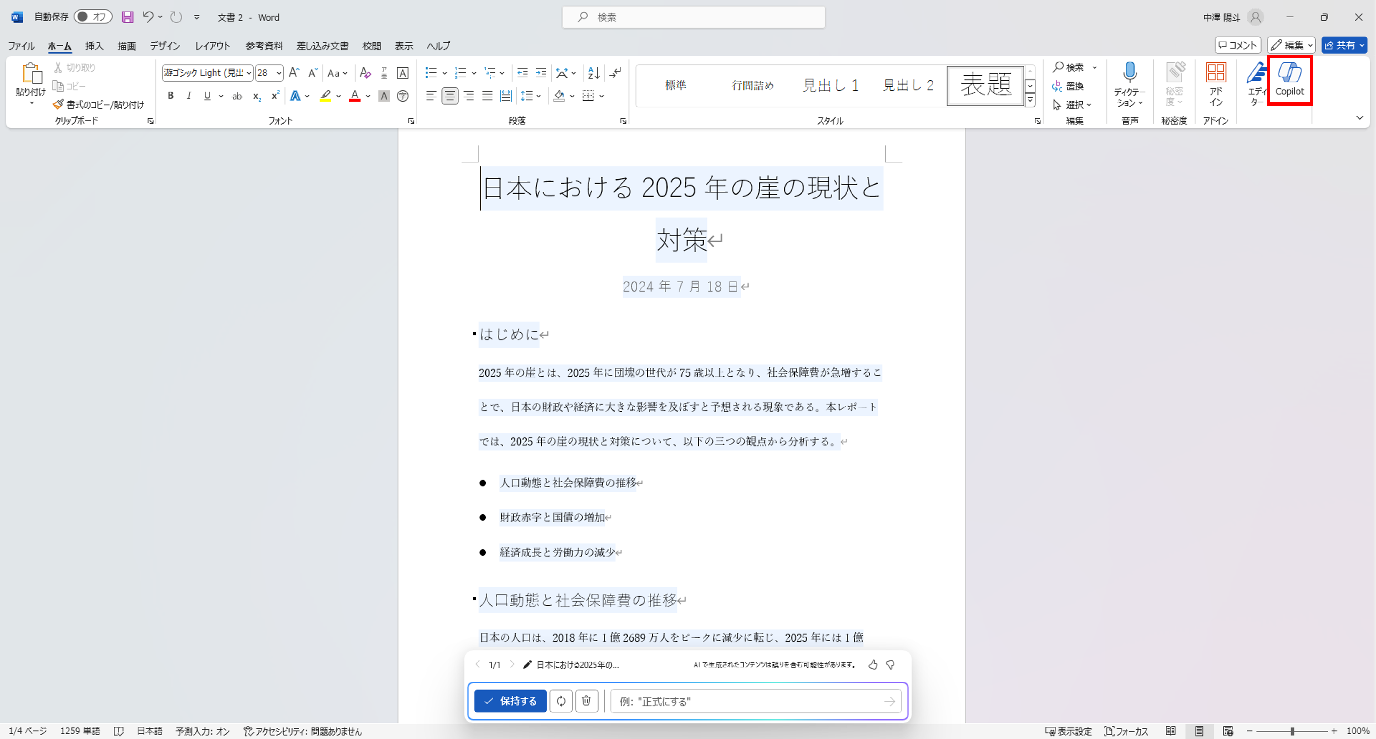Give thumbs up to AI content
Image resolution: width=1376 pixels, height=739 pixels.
click(873, 665)
